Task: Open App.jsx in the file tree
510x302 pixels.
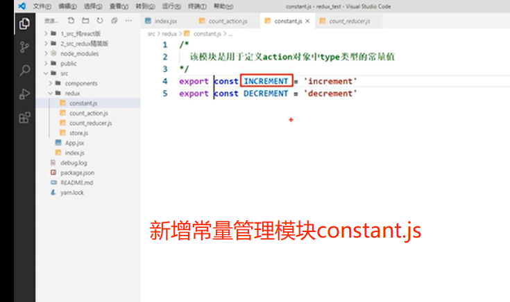Action: [88, 143]
